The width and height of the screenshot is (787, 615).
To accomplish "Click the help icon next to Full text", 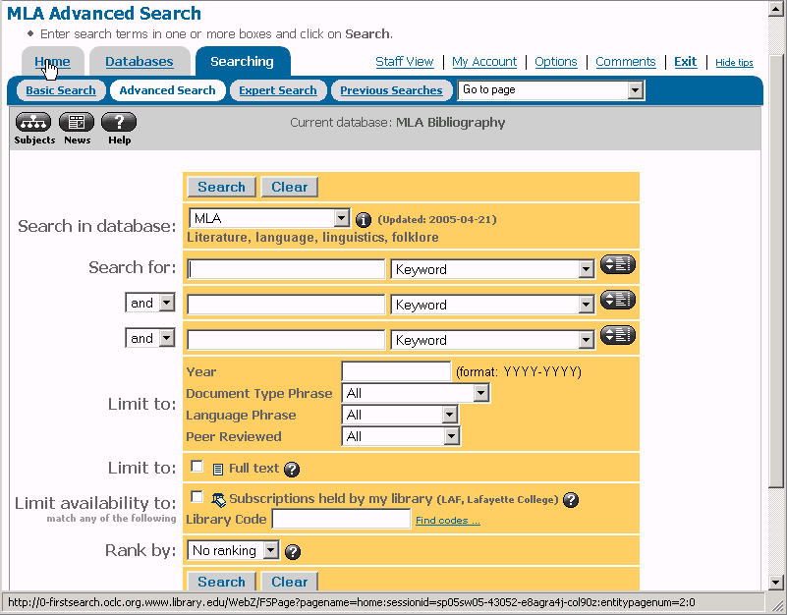I will [292, 470].
